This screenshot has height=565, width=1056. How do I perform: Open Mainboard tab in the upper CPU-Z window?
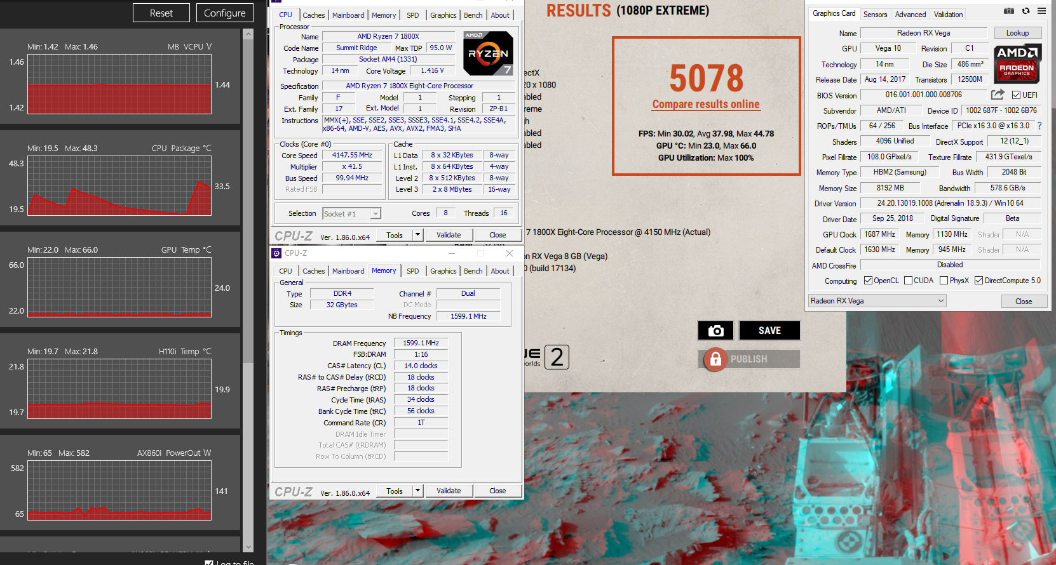tap(348, 15)
